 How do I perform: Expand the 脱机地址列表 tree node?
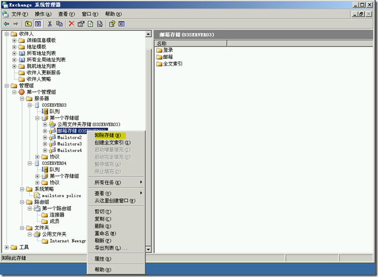(x=14, y=66)
